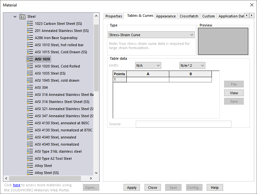Click the column B header
This screenshot has height=194, width=257.
click(x=190, y=74)
